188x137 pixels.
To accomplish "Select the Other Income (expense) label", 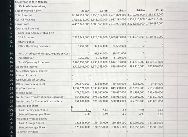I will pos(30,84).
